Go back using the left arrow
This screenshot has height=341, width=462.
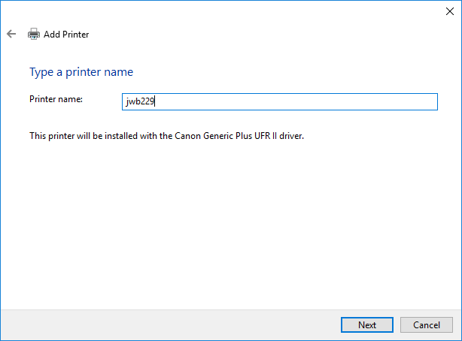(11, 34)
